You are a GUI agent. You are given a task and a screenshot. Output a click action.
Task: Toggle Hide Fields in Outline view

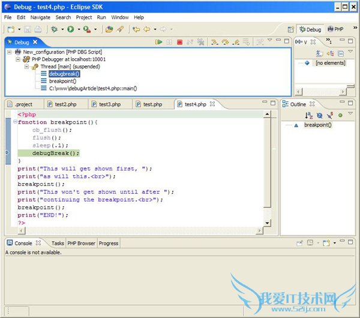click(320, 115)
